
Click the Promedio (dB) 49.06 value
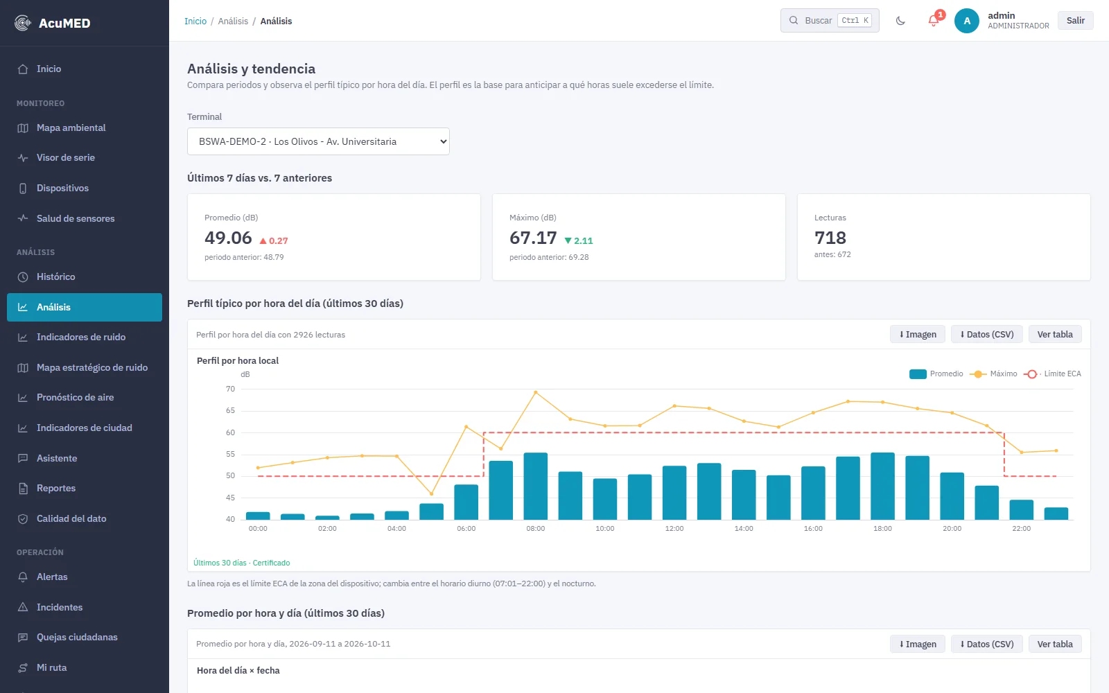[228, 238]
